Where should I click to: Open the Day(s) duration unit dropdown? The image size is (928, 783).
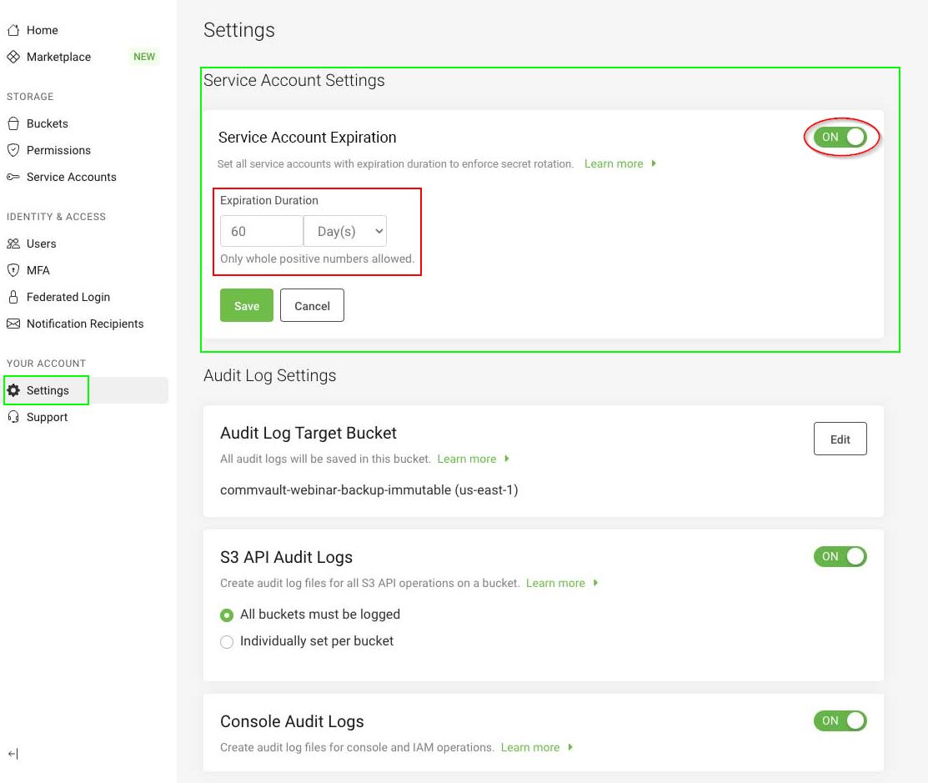point(345,232)
